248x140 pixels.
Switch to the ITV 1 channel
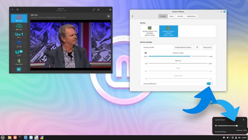tap(19, 35)
